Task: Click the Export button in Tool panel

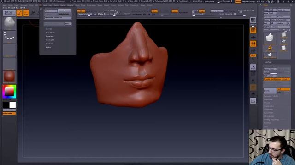Action: coord(283,16)
